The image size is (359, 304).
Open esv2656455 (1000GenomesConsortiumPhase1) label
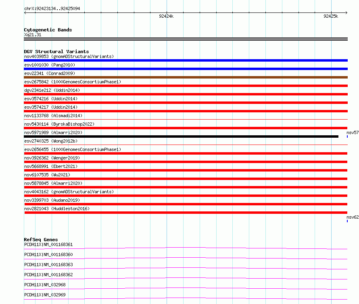73,149
